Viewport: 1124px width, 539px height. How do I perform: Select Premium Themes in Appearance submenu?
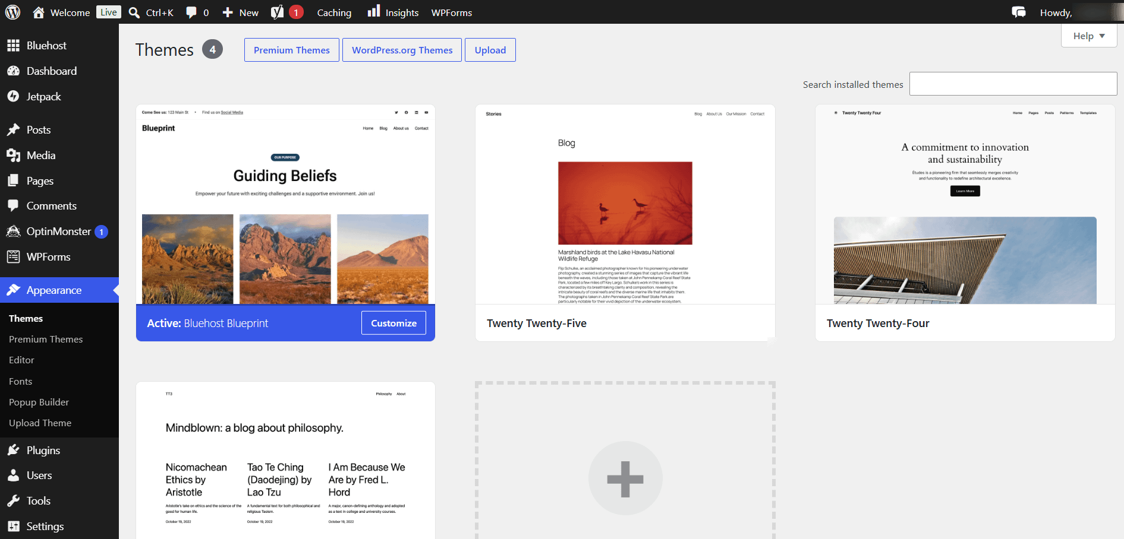[46, 339]
